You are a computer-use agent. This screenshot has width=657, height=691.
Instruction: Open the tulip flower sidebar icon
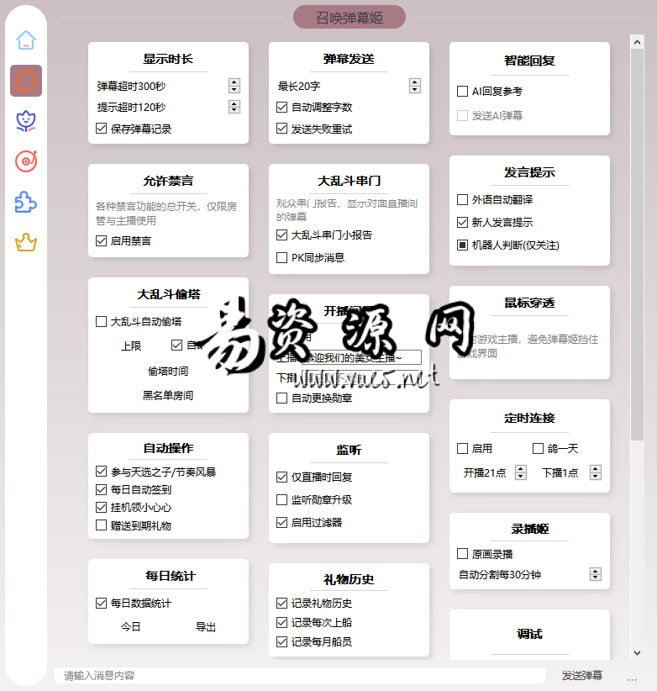pyautogui.click(x=26, y=121)
